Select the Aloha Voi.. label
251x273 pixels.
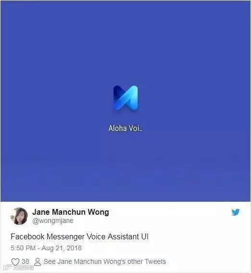point(125,129)
